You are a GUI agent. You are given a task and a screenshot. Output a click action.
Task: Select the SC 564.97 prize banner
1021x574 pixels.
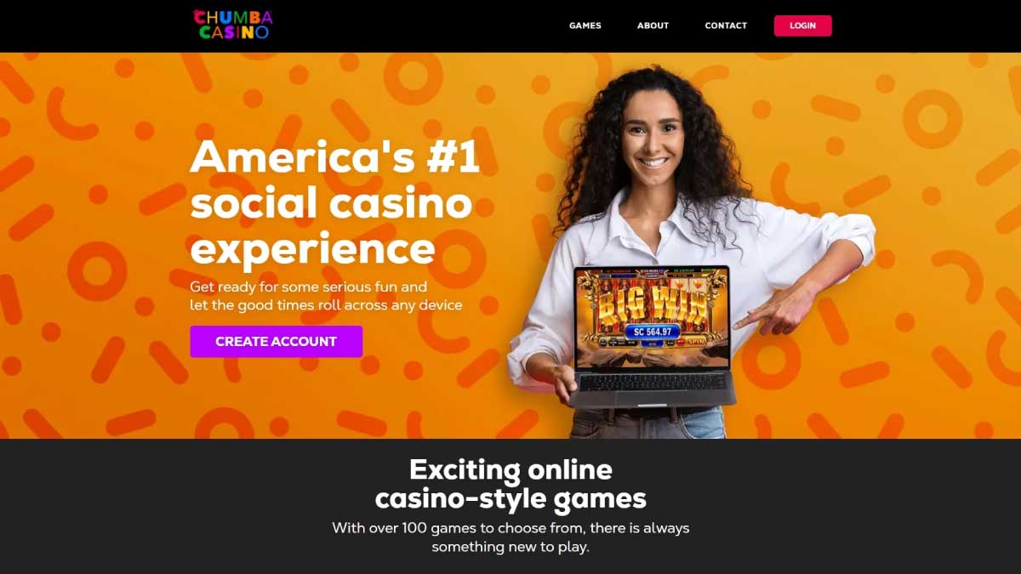pyautogui.click(x=653, y=332)
